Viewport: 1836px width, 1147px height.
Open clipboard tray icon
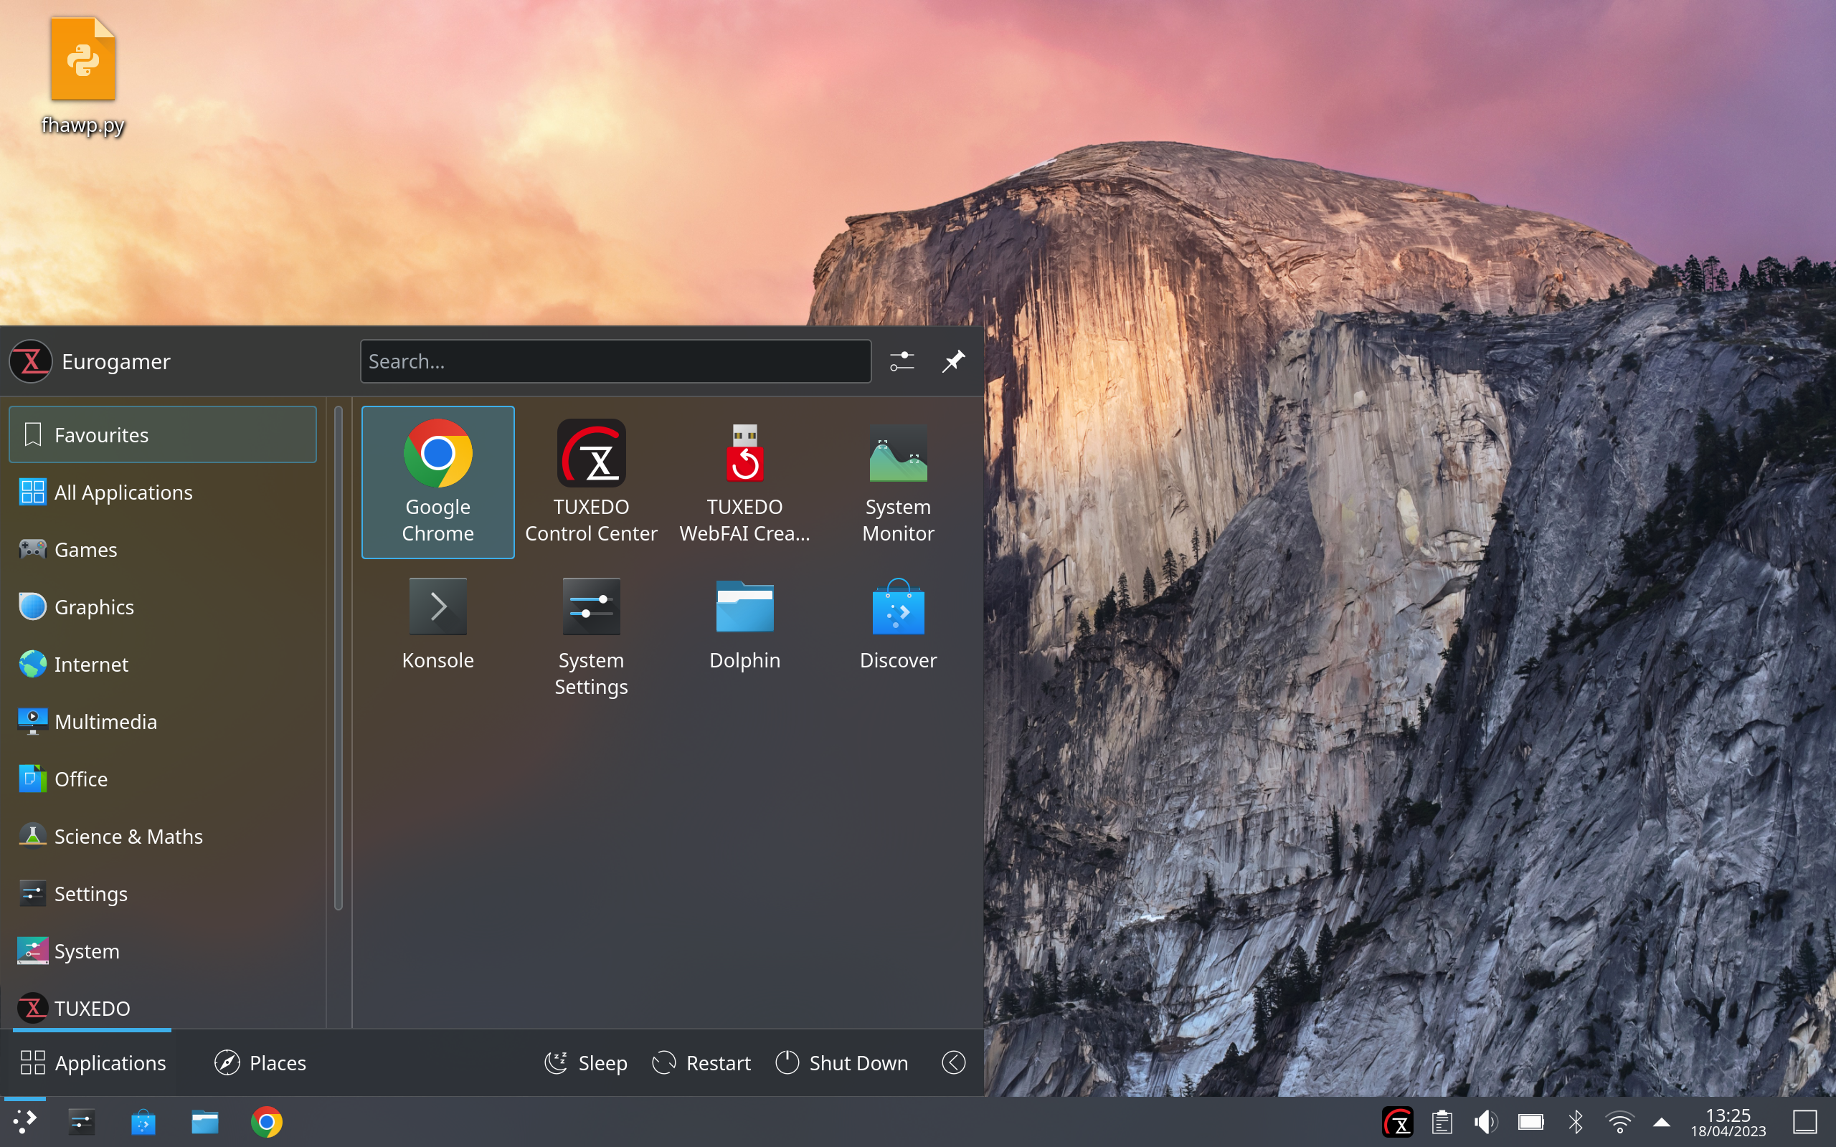[1442, 1121]
